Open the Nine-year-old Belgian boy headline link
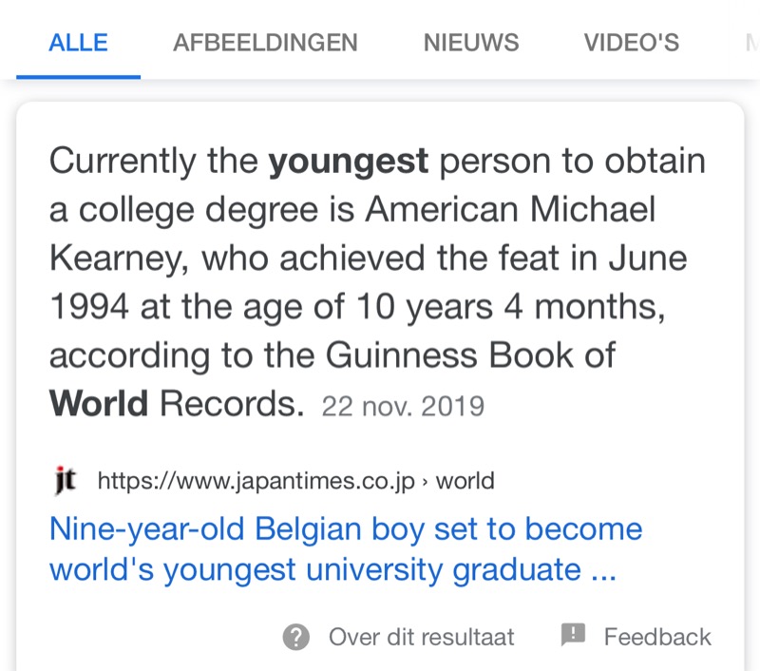Screen dimensions: 760x671 pos(346,548)
